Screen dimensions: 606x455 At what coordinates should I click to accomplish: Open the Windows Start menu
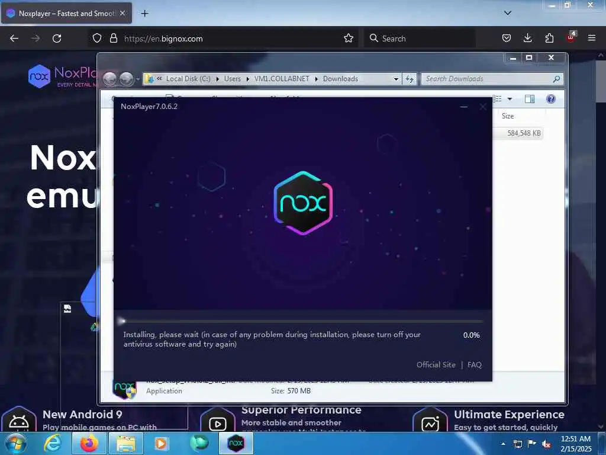pyautogui.click(x=16, y=443)
